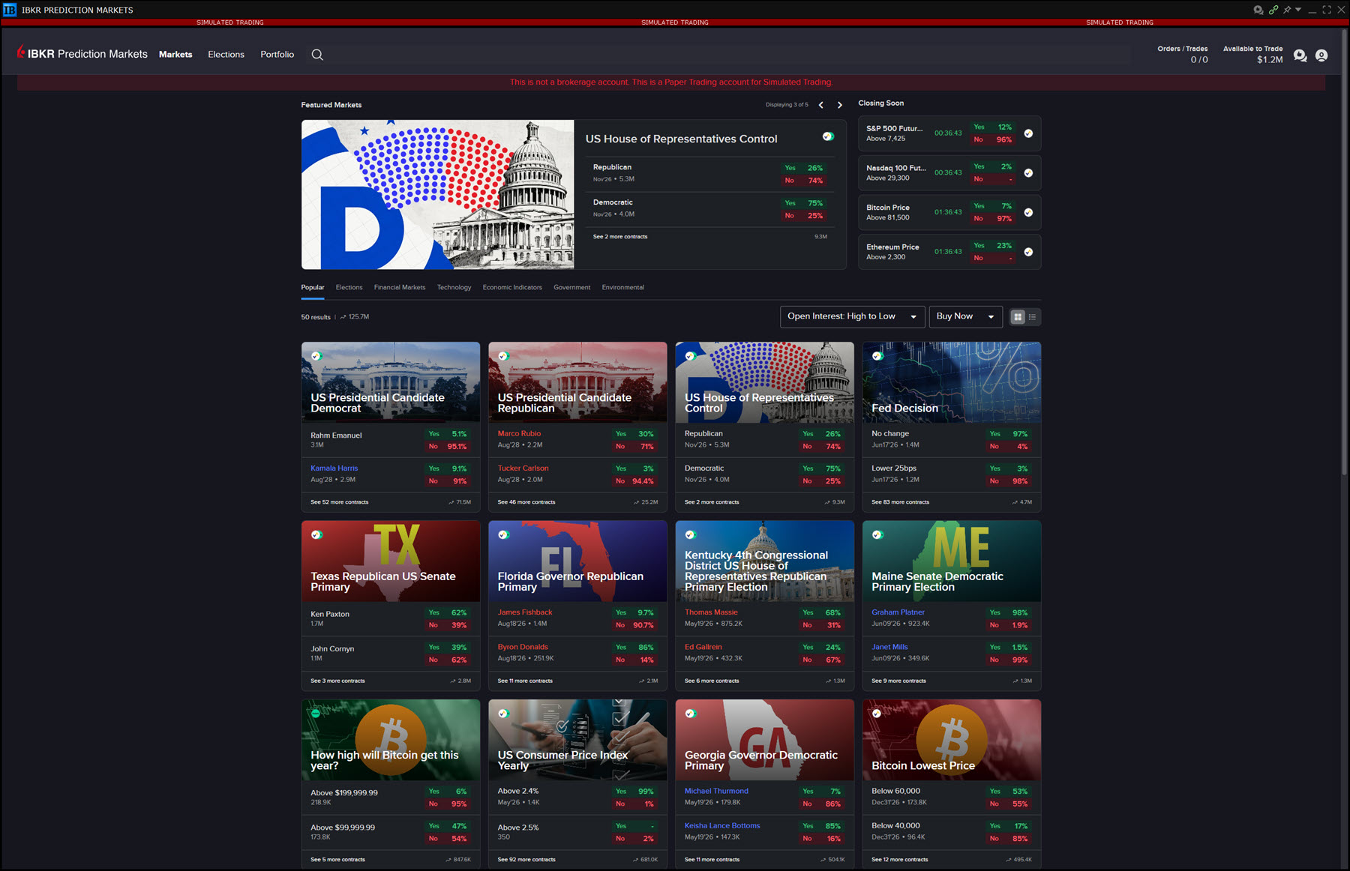Switch to list view layout
Screen dimensions: 1350x871
(x=1033, y=317)
